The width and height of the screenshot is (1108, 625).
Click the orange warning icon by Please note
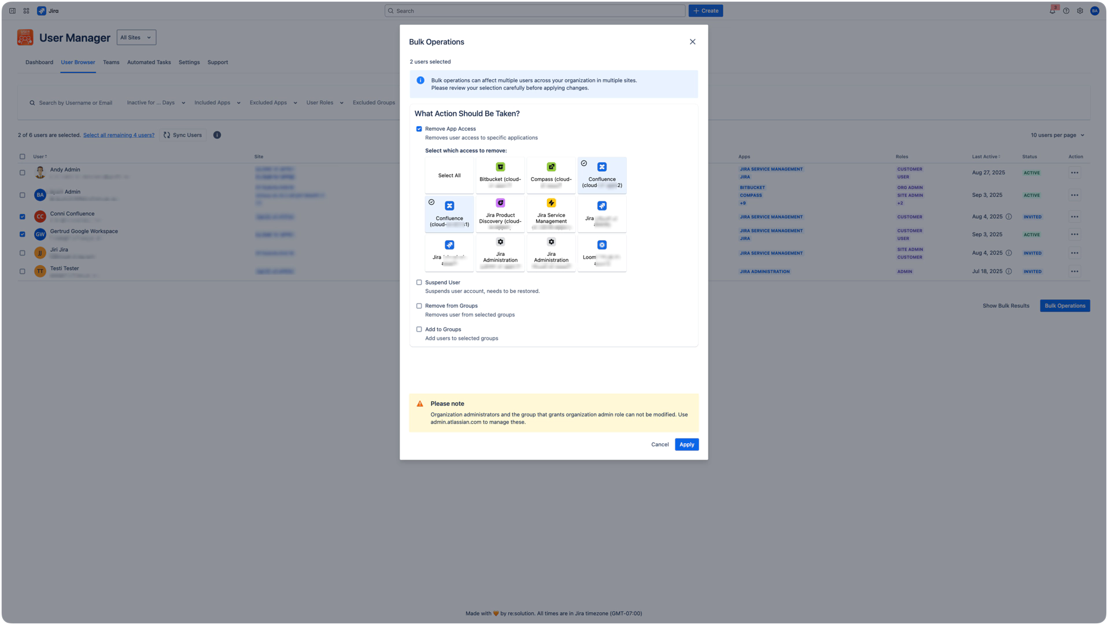click(420, 404)
